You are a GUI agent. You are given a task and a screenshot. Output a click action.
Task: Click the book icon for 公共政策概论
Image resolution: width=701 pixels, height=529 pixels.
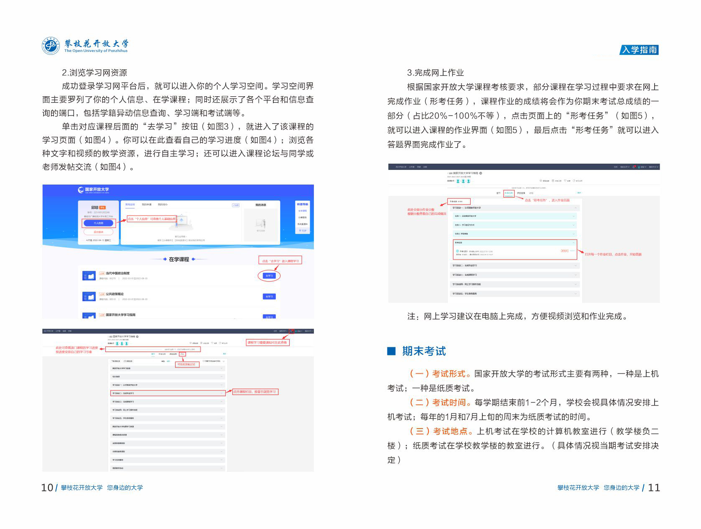click(89, 296)
